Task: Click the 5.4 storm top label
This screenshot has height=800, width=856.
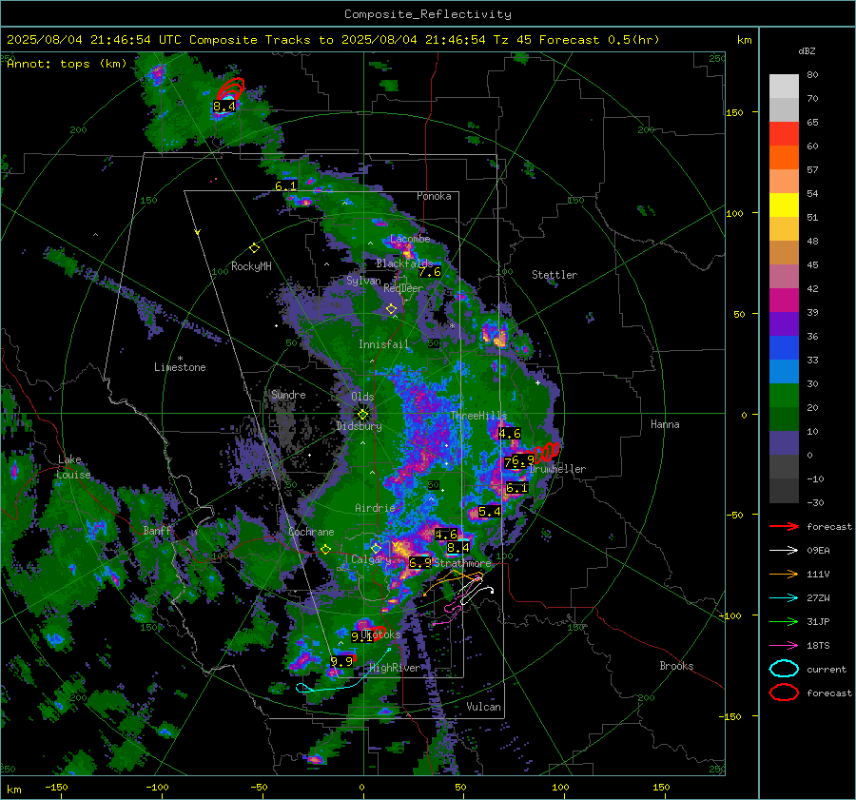Action: [x=489, y=512]
